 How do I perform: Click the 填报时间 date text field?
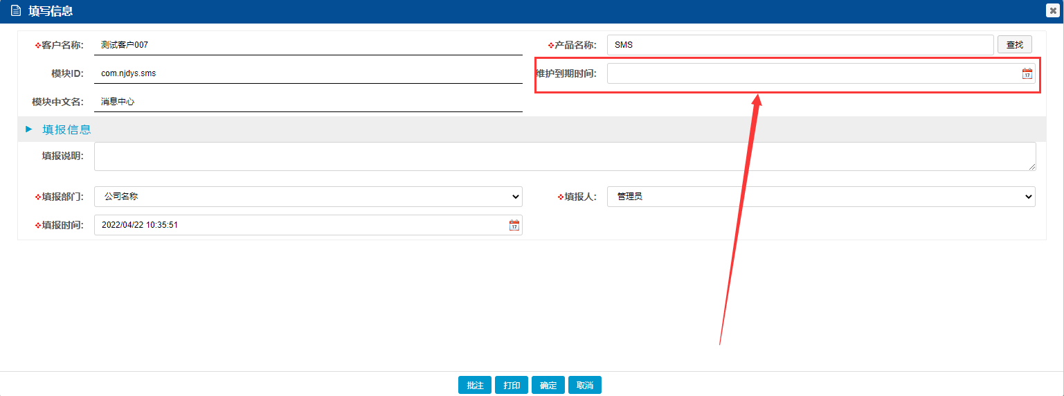298,225
